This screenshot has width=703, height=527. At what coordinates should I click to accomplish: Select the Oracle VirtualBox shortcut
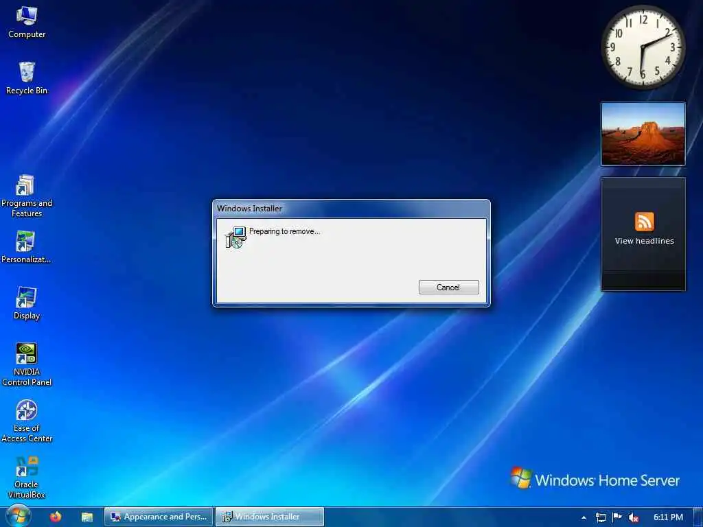tap(27, 478)
